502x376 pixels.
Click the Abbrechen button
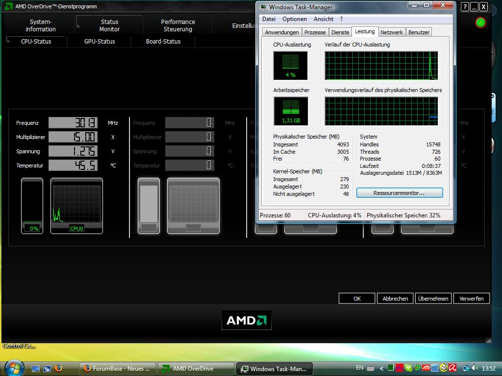click(x=395, y=298)
